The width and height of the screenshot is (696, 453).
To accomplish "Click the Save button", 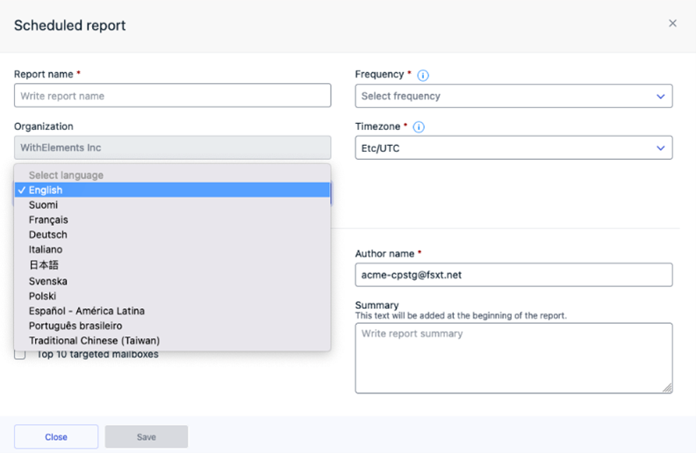I will pyautogui.click(x=147, y=437).
